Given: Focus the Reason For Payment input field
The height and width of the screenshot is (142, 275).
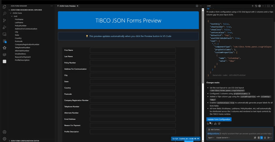Looking at the screenshot, I should 133,126.
